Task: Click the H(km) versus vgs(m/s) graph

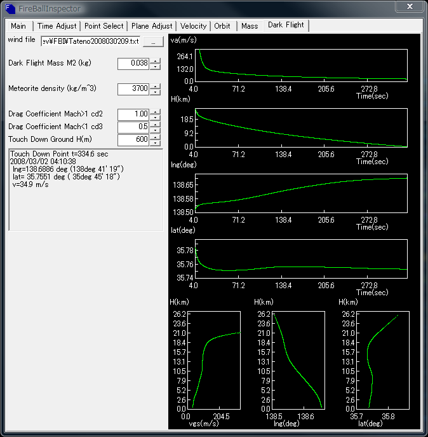Action: click(x=214, y=361)
